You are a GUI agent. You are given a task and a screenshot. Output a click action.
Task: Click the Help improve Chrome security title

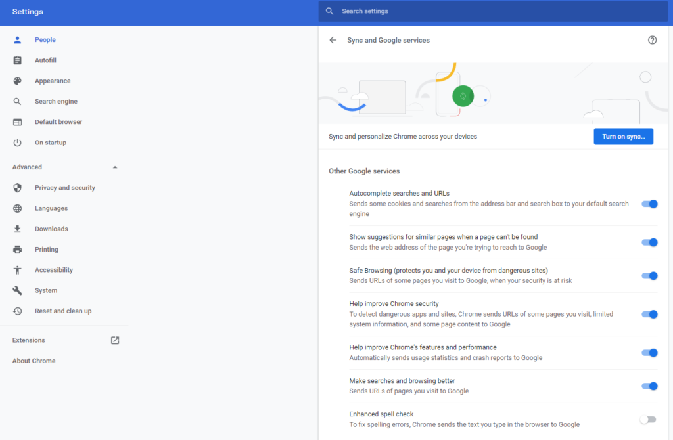pos(394,304)
